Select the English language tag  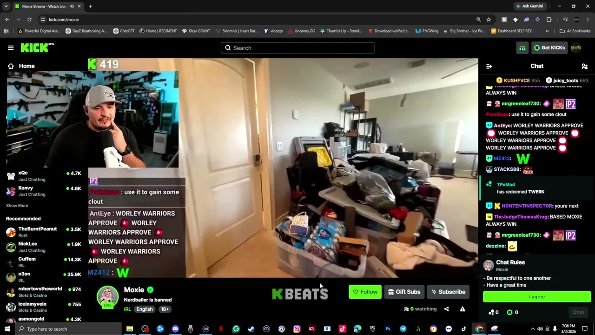pyautogui.click(x=145, y=309)
